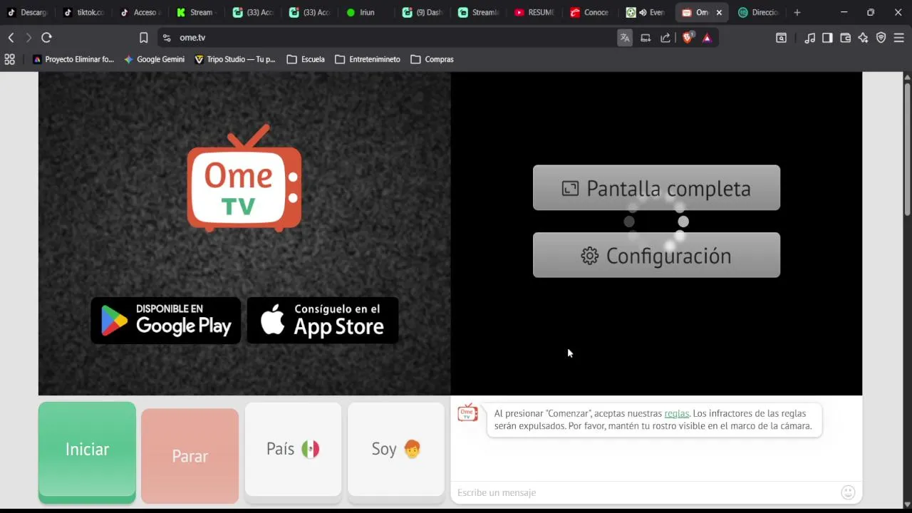Switch to the tiktok.co tab
Screen dimensions: 912x513
pos(84,12)
